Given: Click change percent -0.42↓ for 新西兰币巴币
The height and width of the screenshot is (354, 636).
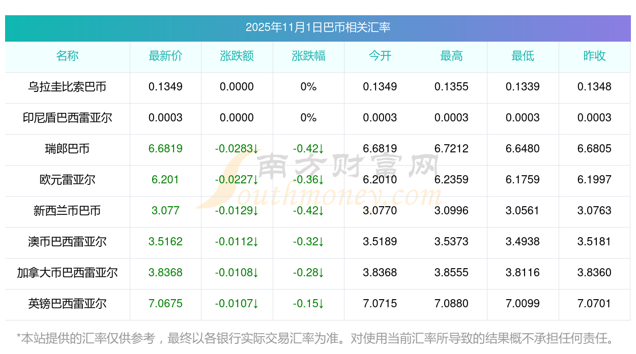Looking at the screenshot, I should [308, 211].
